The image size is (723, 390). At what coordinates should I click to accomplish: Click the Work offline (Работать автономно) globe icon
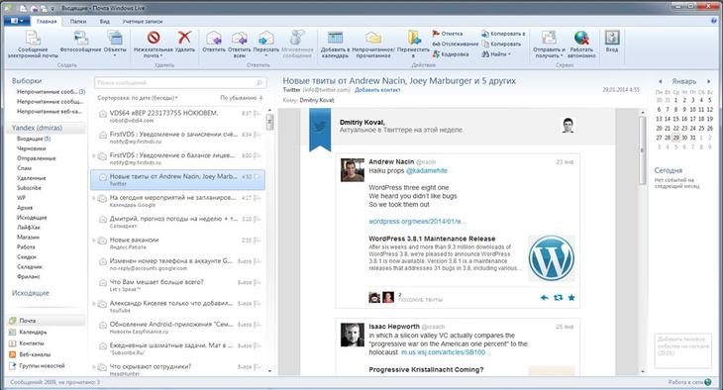pyautogui.click(x=581, y=38)
